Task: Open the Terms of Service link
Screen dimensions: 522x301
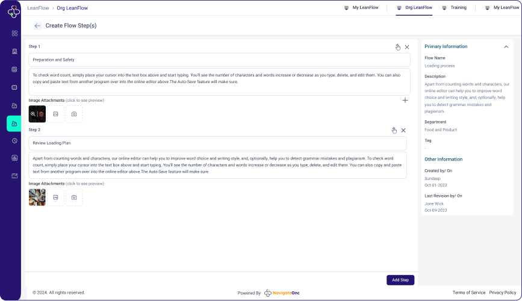Action: point(468,293)
